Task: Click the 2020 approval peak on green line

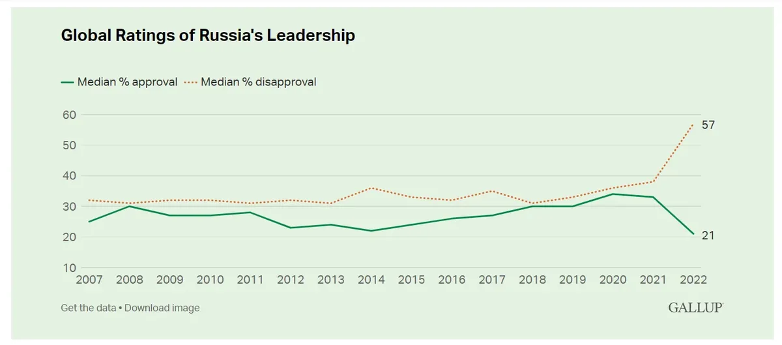Action: click(x=613, y=194)
